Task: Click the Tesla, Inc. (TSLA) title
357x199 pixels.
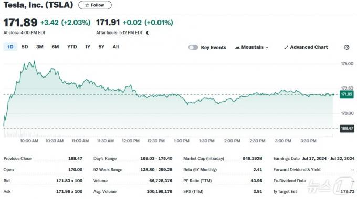Action: [x=38, y=5]
